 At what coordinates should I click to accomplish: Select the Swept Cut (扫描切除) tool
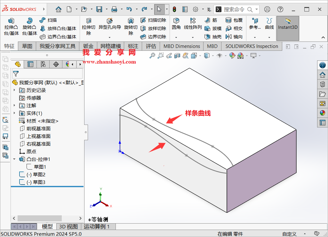pyautogui.click(x=153, y=20)
